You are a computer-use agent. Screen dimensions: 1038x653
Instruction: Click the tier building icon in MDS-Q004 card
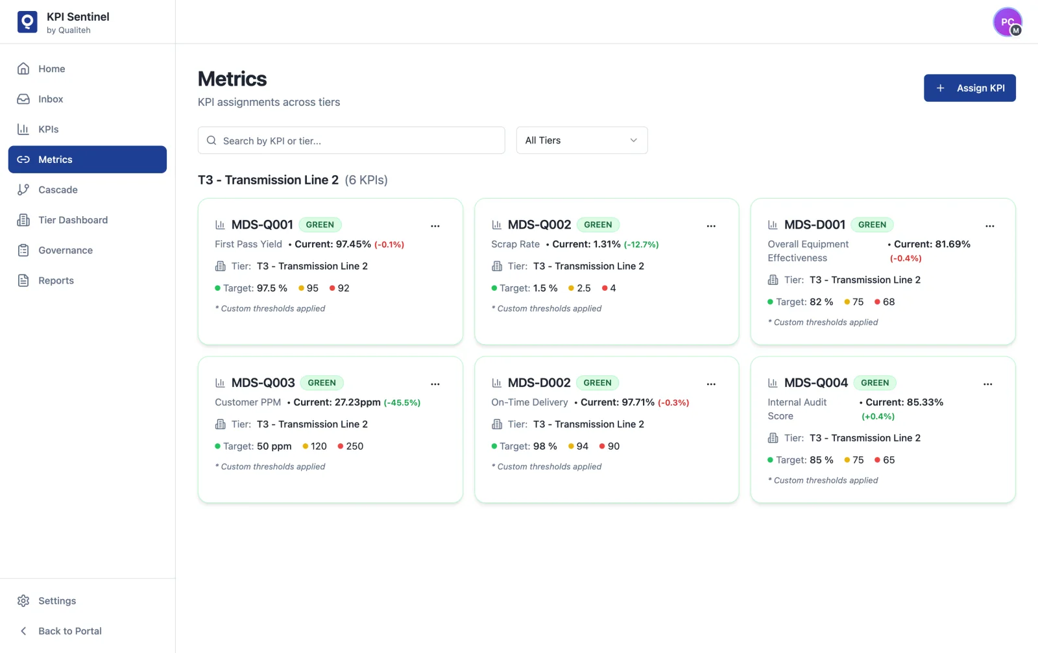(x=773, y=438)
